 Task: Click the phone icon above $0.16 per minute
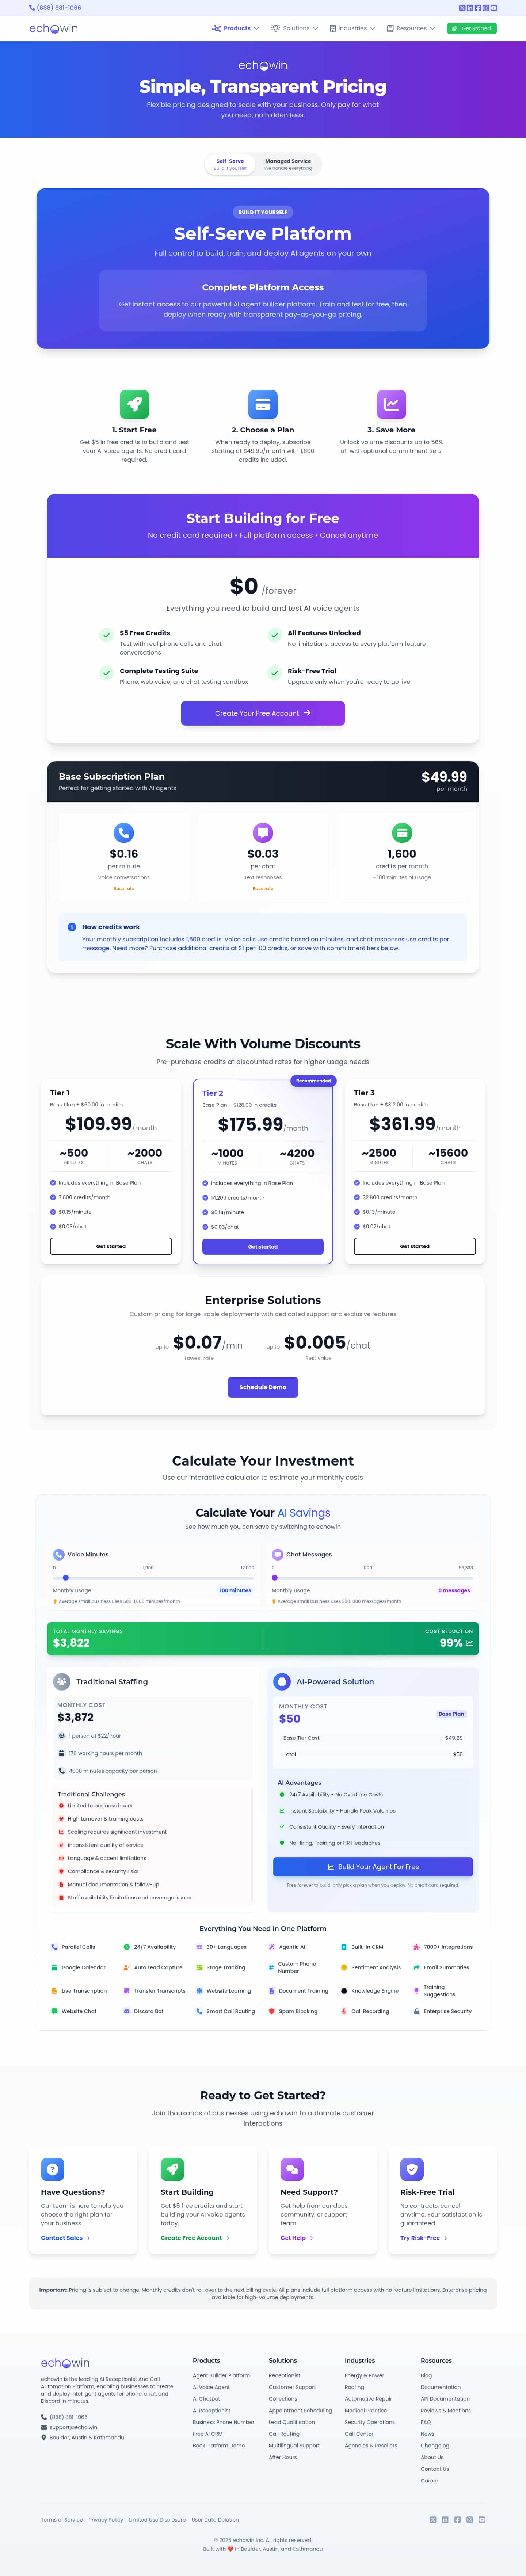124,832
